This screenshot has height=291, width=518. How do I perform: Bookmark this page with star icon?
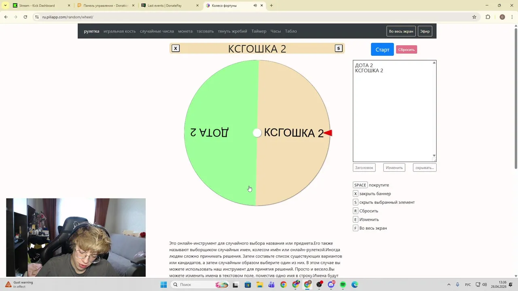pyautogui.click(x=474, y=17)
